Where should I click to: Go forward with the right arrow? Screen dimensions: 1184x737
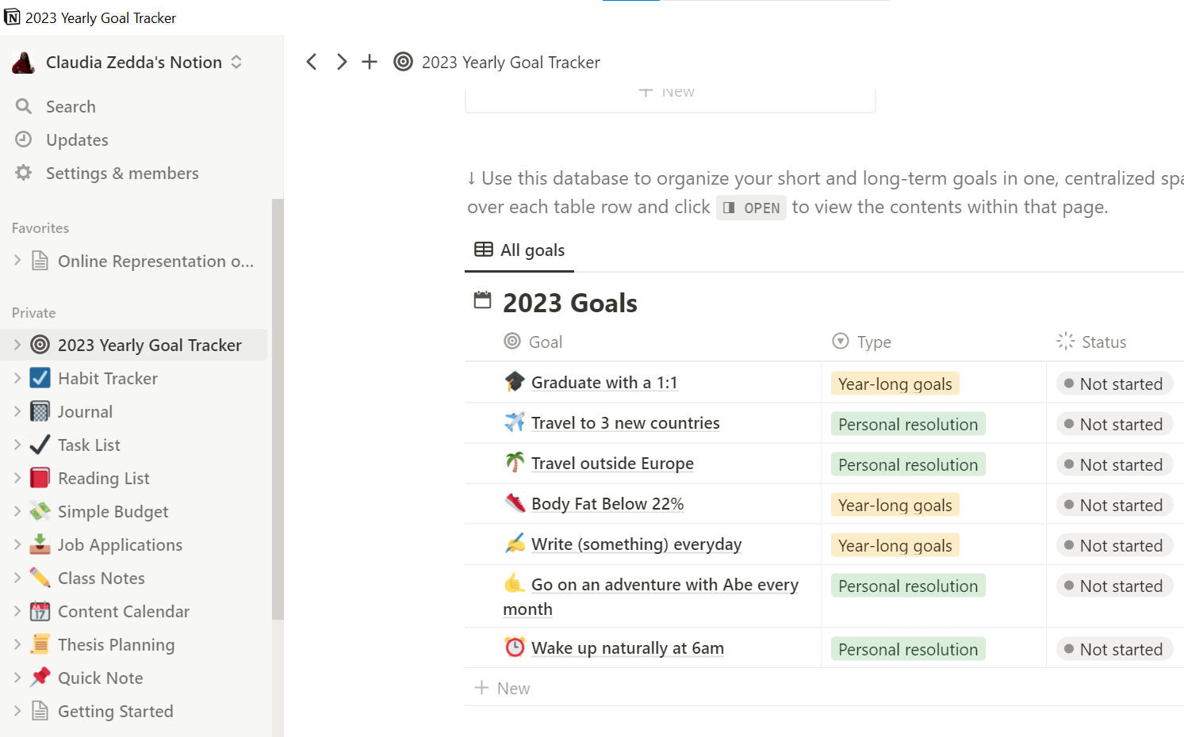(x=341, y=62)
